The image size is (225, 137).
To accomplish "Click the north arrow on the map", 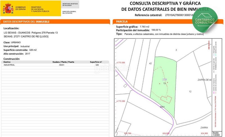I will 209,45.
